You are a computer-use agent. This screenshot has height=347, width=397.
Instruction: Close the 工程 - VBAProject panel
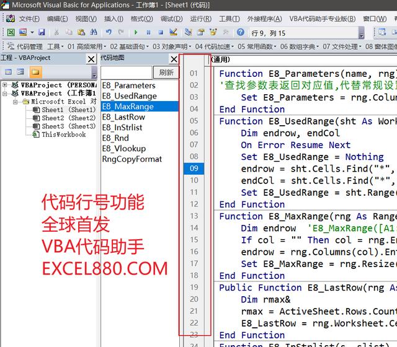pos(91,59)
